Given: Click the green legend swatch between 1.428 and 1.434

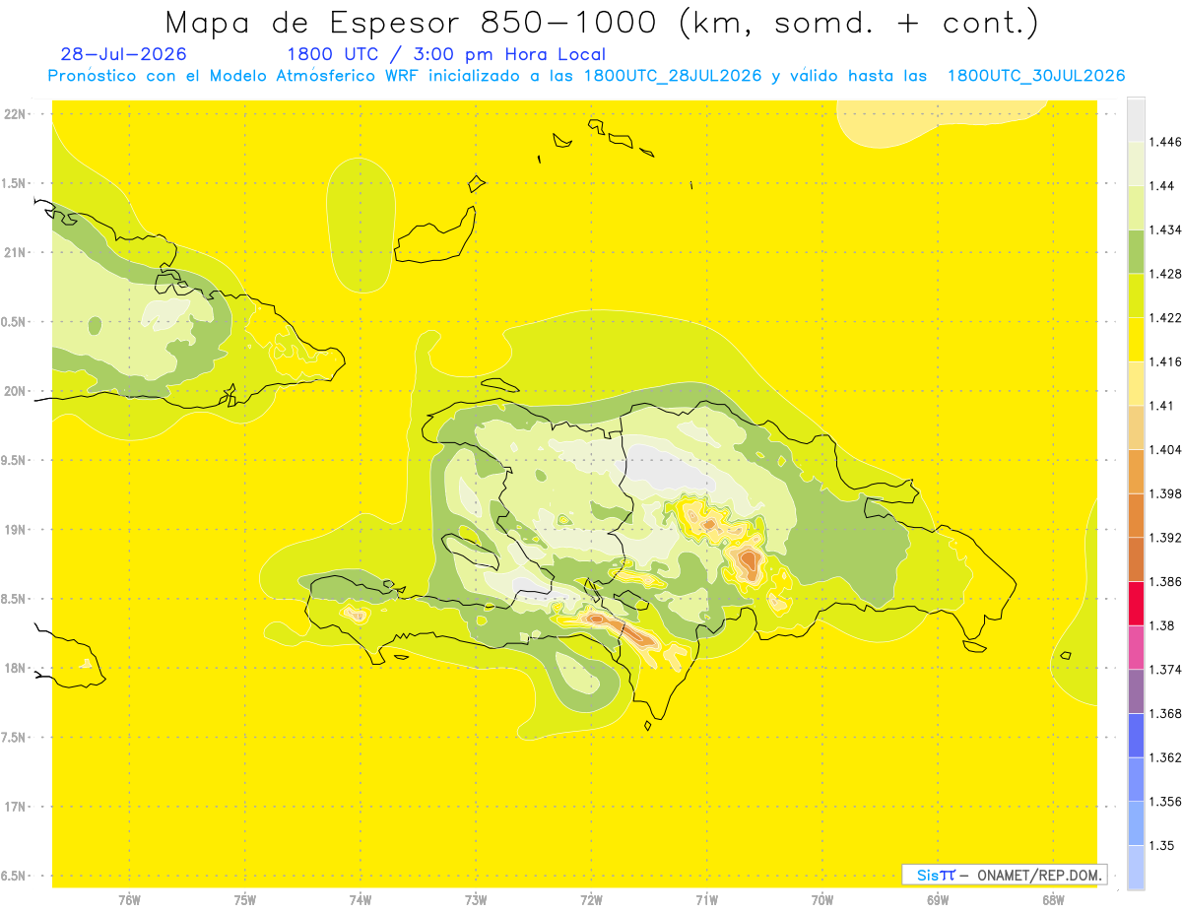Looking at the screenshot, I should pyautogui.click(x=1136, y=251).
